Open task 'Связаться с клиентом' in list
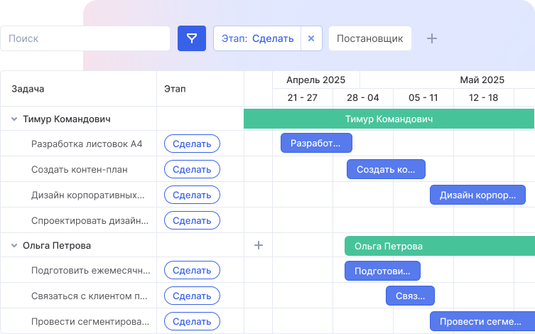 pyautogui.click(x=90, y=296)
